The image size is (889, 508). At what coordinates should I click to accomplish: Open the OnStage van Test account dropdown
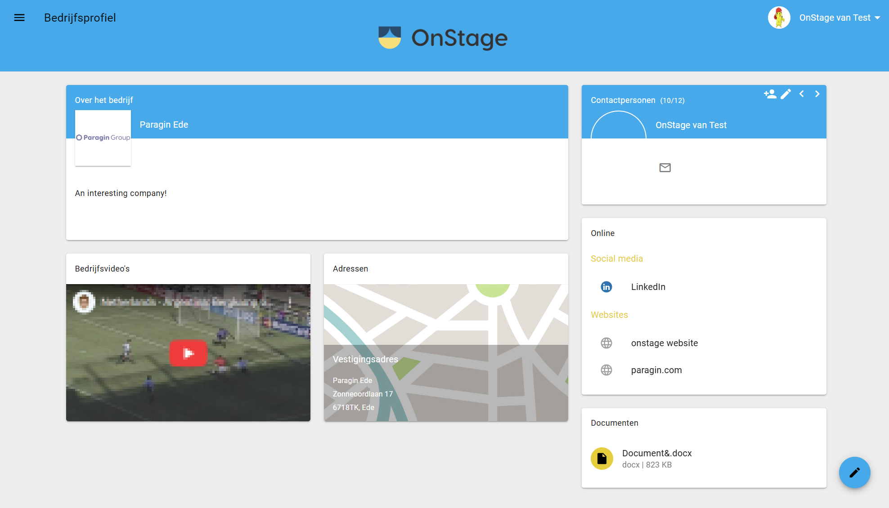tap(839, 18)
